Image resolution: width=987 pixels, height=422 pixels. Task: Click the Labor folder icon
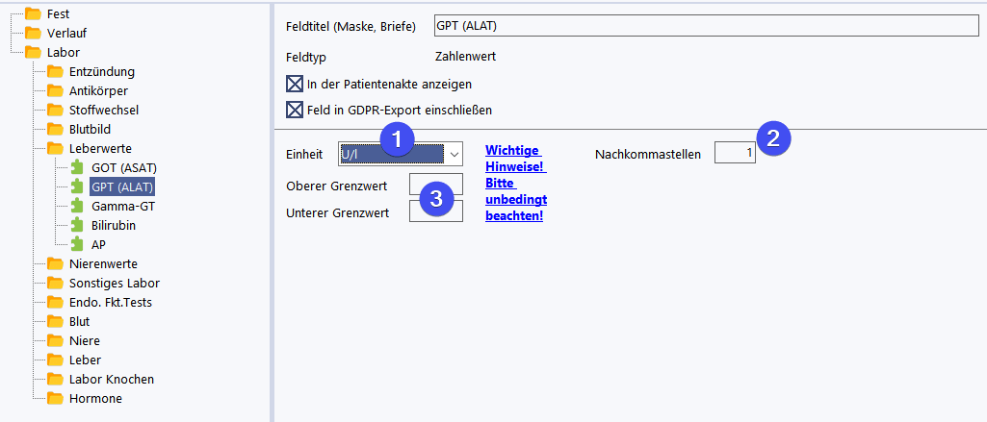pyautogui.click(x=33, y=52)
